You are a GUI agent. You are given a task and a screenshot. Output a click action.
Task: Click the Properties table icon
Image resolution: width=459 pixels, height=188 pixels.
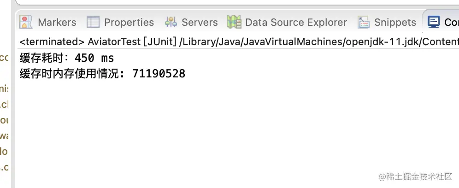tap(93, 22)
